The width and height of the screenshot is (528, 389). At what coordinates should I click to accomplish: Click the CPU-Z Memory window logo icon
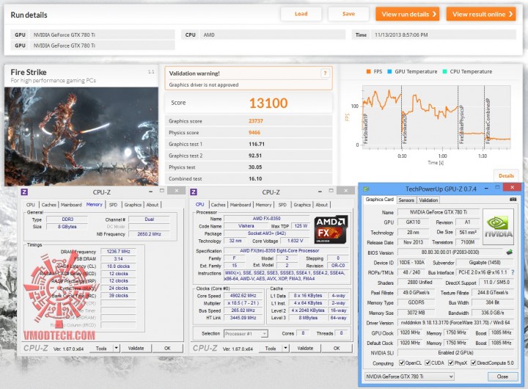(24, 192)
